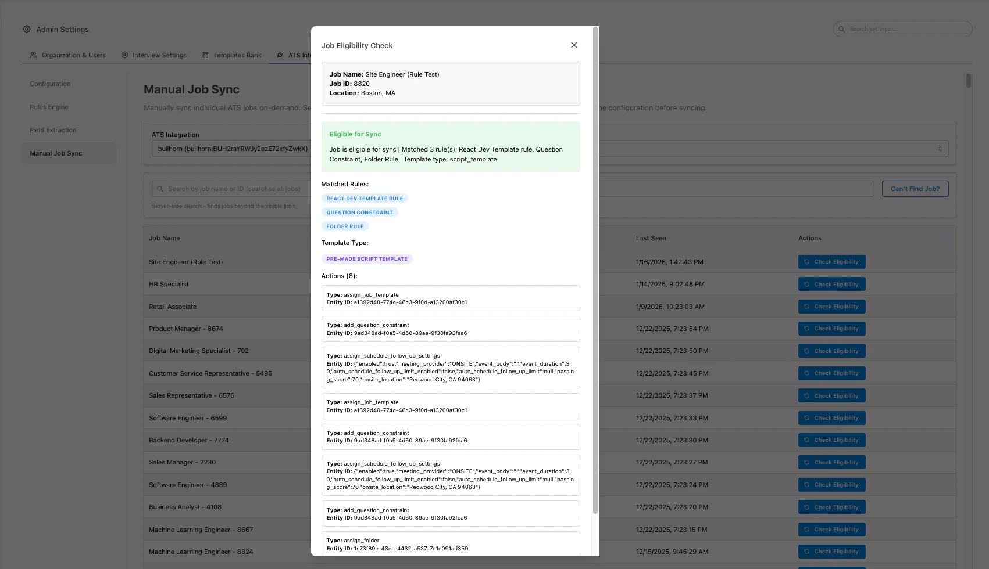
Task: Click the Can't Find Job? button
Action: [x=915, y=188]
